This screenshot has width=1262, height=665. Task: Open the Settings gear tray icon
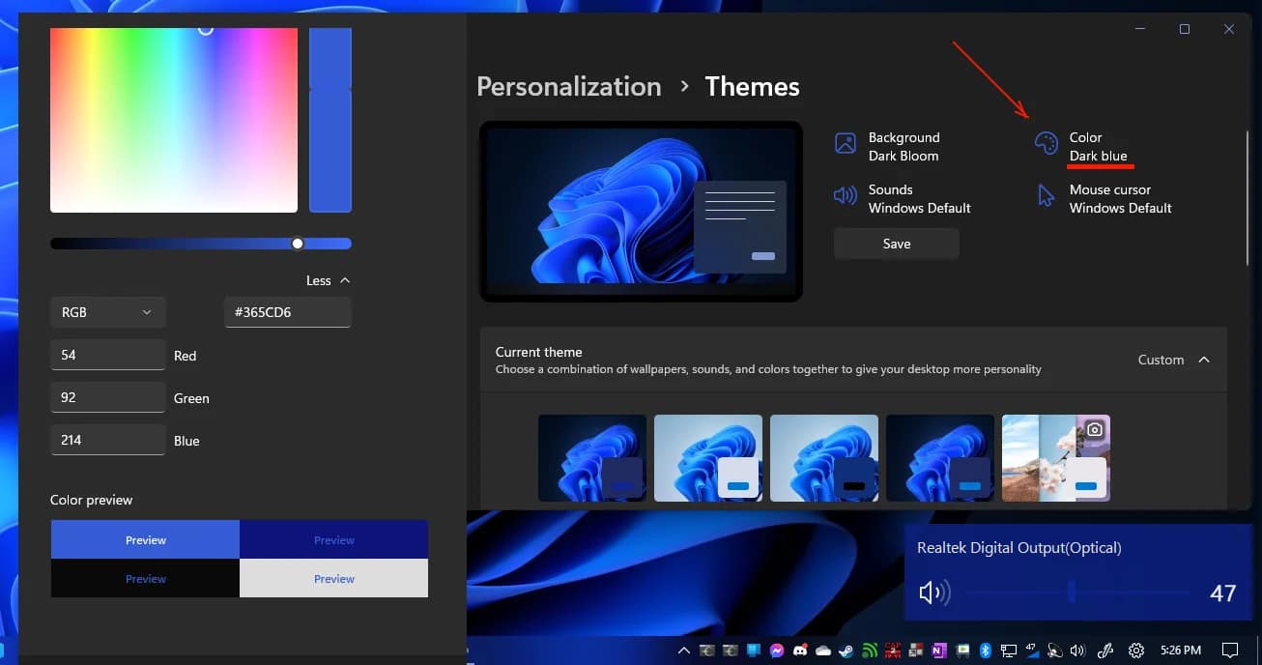pos(1136,651)
